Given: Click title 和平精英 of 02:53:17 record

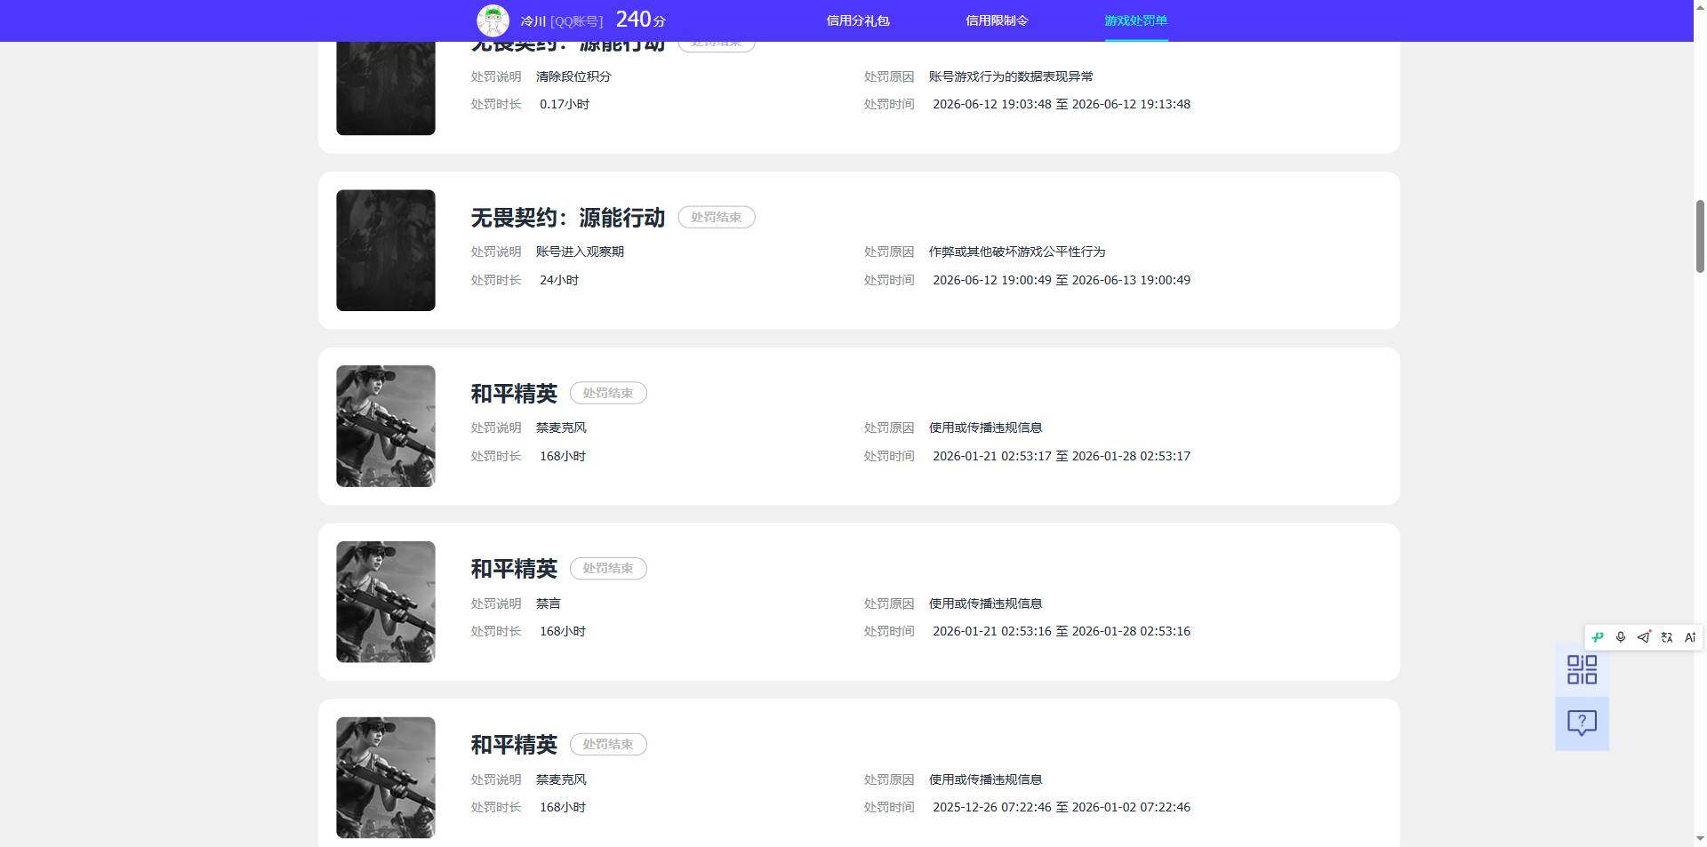Looking at the screenshot, I should coord(514,394).
